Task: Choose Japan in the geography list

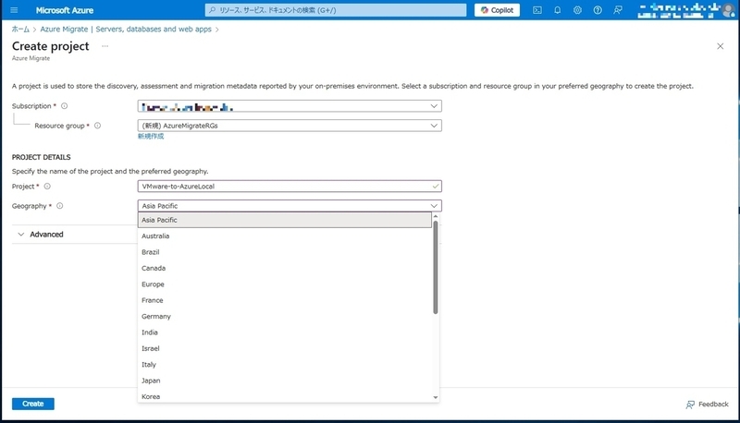Action: 285,381
